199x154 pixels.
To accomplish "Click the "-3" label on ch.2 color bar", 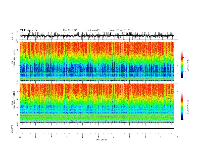I will tap(185, 92).
